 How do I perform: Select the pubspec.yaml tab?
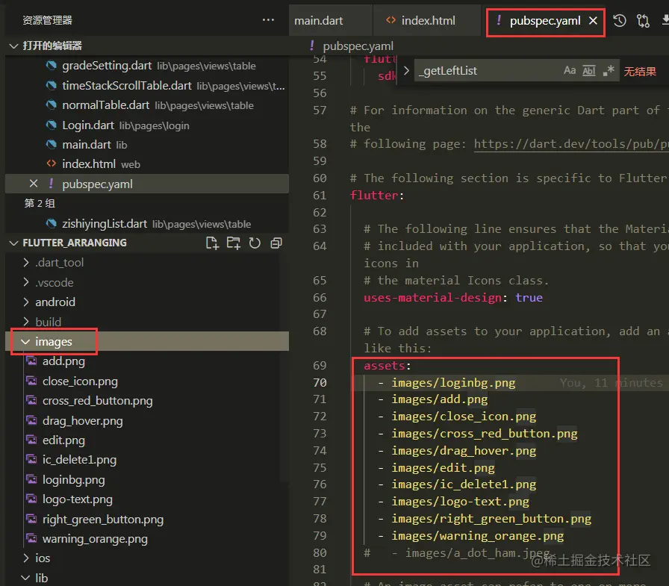point(545,20)
